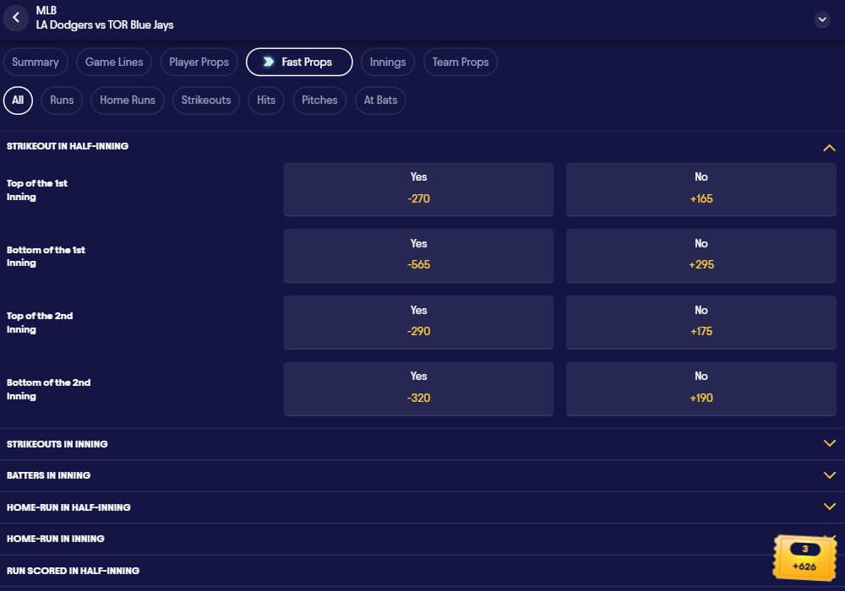Click Yes -320 for Bottom of the 2nd Inning

point(418,388)
